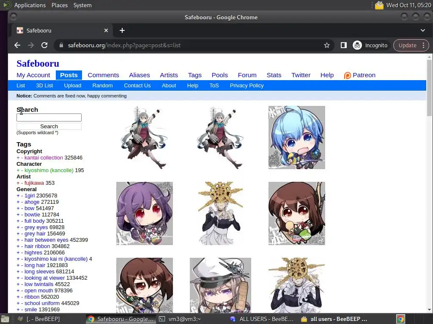
Task: Visit the Forum
Action: [247, 75]
